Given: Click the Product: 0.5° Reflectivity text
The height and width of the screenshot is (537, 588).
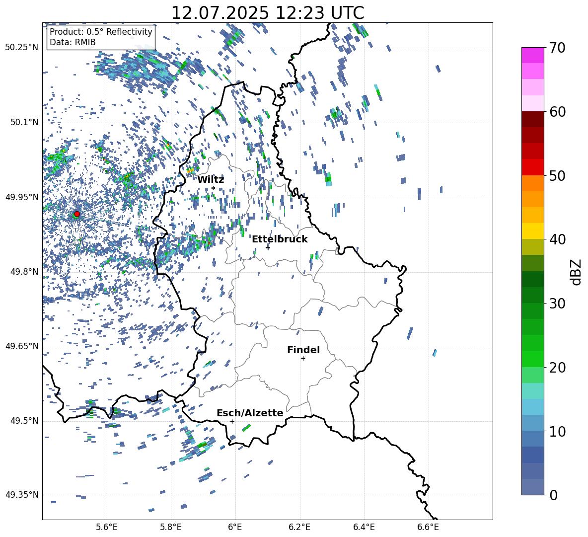Looking at the screenshot, I should (101, 31).
